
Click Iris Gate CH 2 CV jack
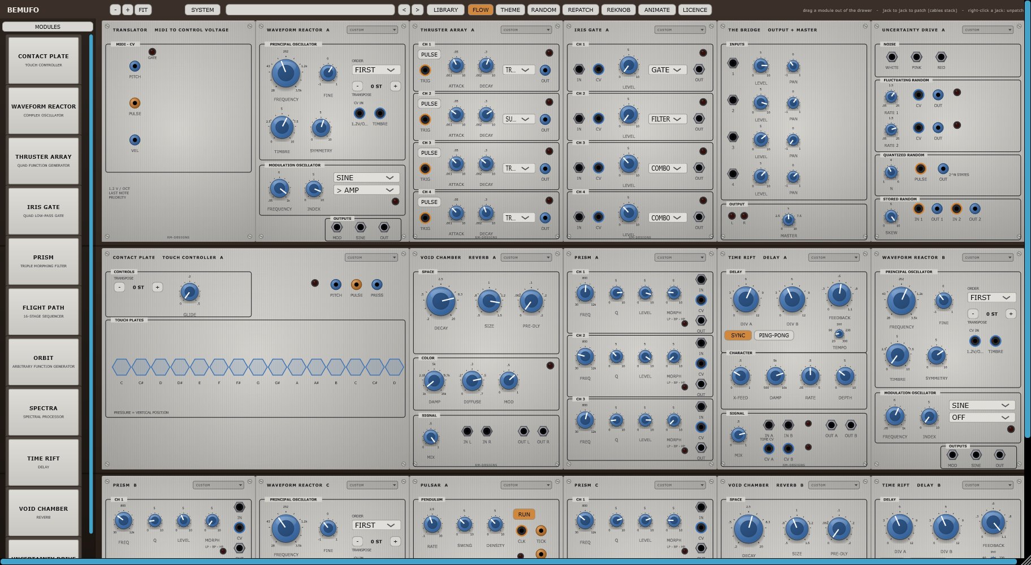(x=598, y=119)
